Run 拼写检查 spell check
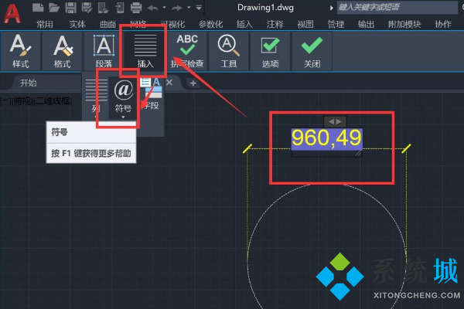This screenshot has height=309, width=464. 186,52
